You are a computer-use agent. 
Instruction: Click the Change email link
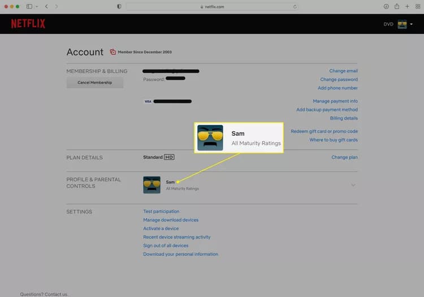coord(343,71)
